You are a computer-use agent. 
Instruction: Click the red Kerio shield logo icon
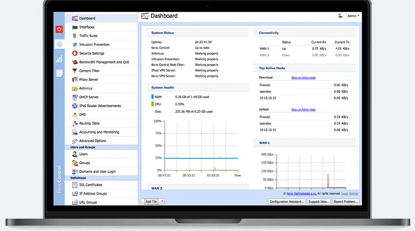(59, 29)
